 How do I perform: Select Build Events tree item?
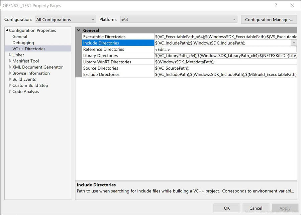coord(24,79)
